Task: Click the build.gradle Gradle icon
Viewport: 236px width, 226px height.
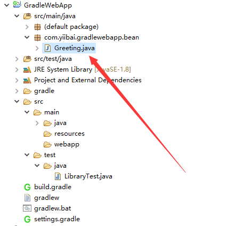Action: tap(27, 187)
